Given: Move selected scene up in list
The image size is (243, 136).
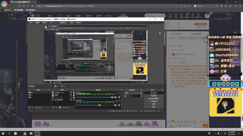Looking at the screenshot, I should [x=36, y=107].
